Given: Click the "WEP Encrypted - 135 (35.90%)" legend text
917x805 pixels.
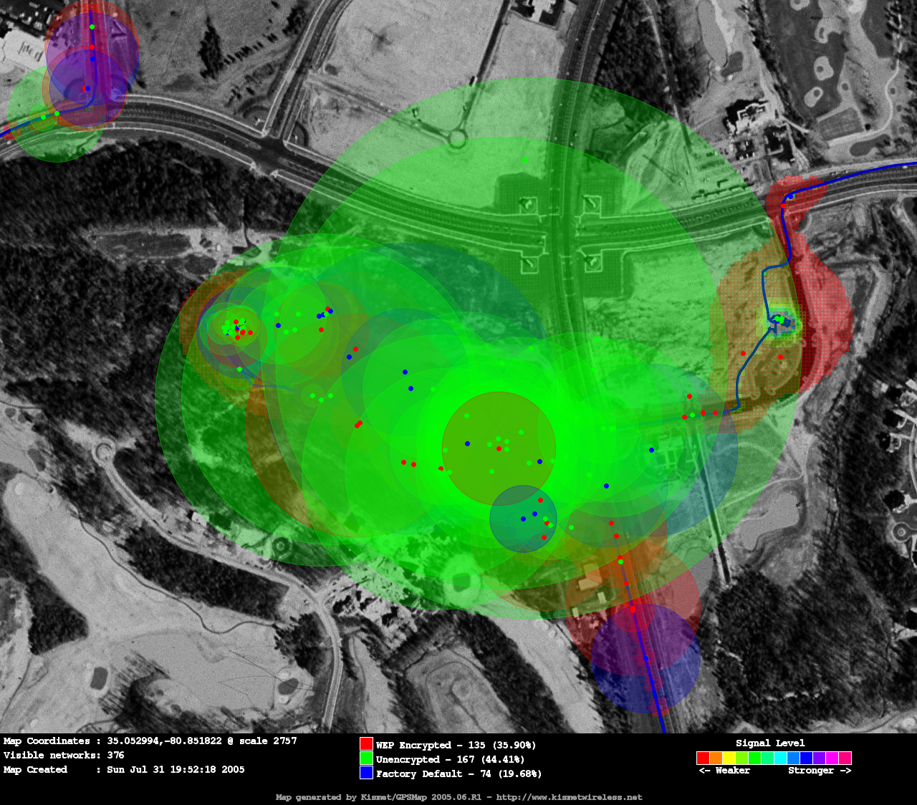Looking at the screenshot, I should 456,745.
